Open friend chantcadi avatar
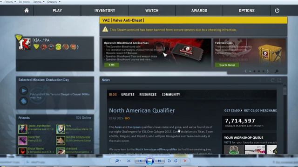 tap(61, 151)
